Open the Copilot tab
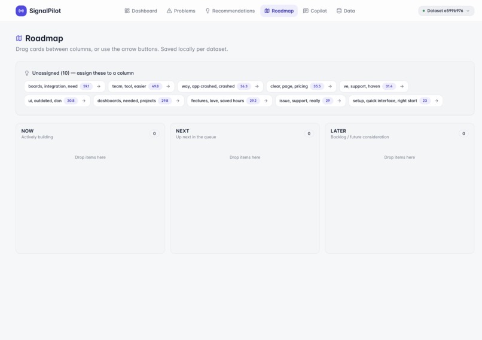482x340 pixels. (315, 11)
